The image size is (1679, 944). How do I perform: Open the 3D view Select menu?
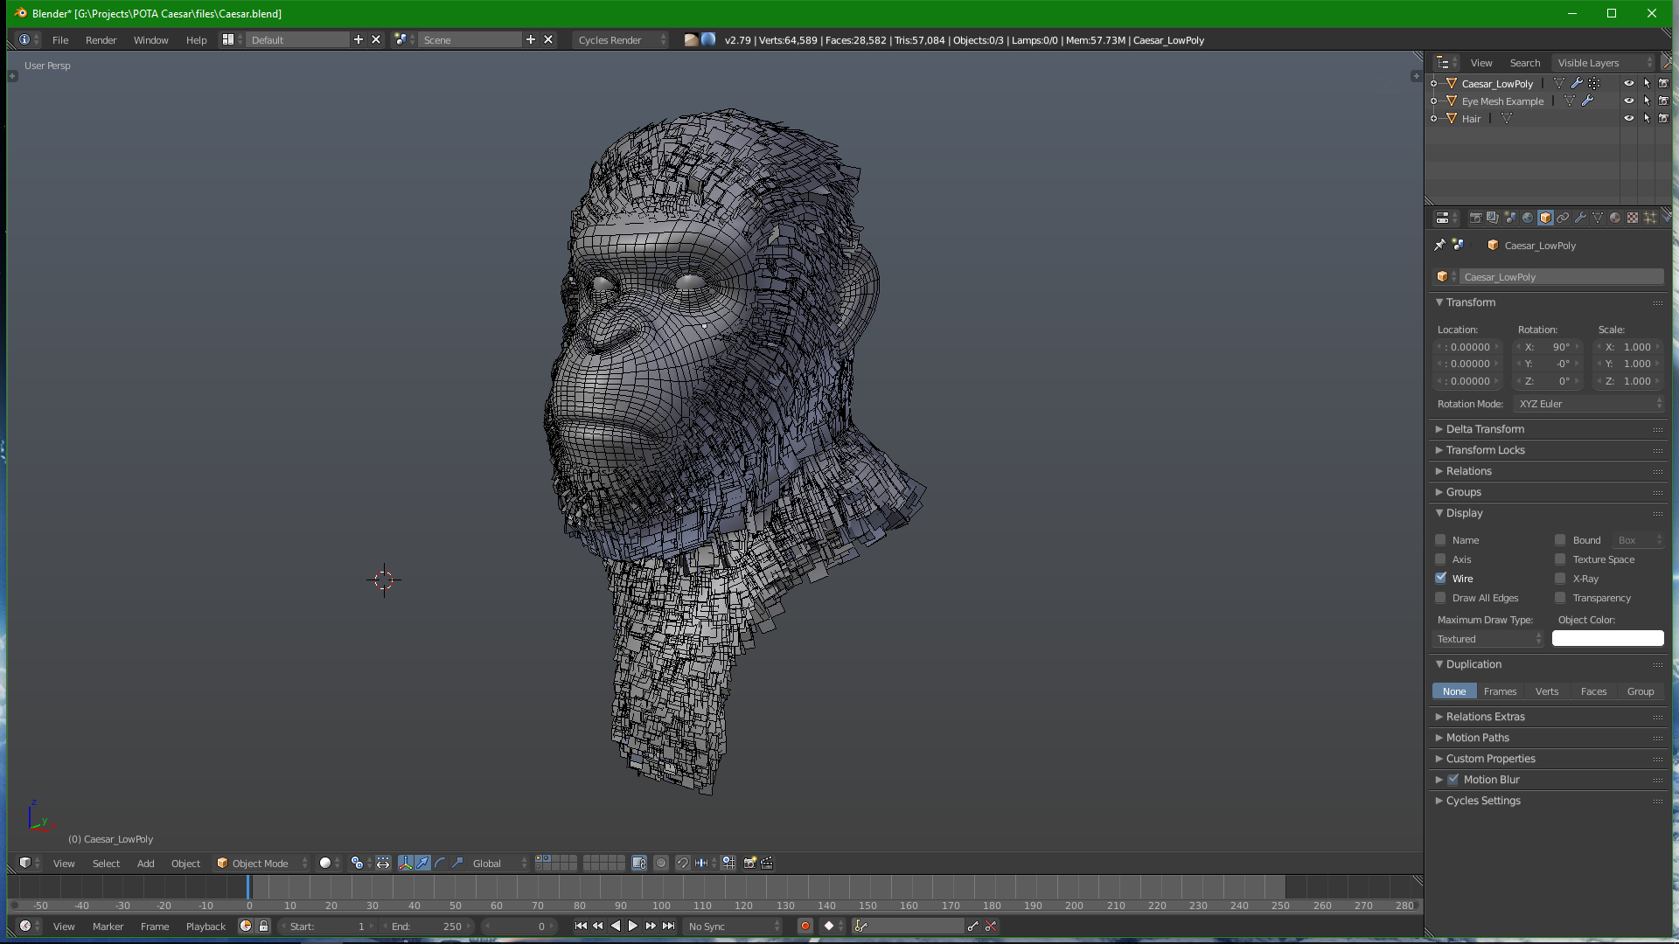[106, 864]
